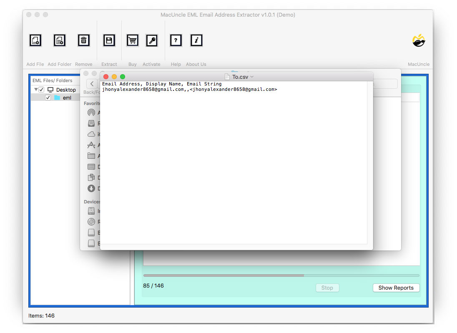Select the third drive icon under Devices
457x333 pixels.
coord(91,233)
